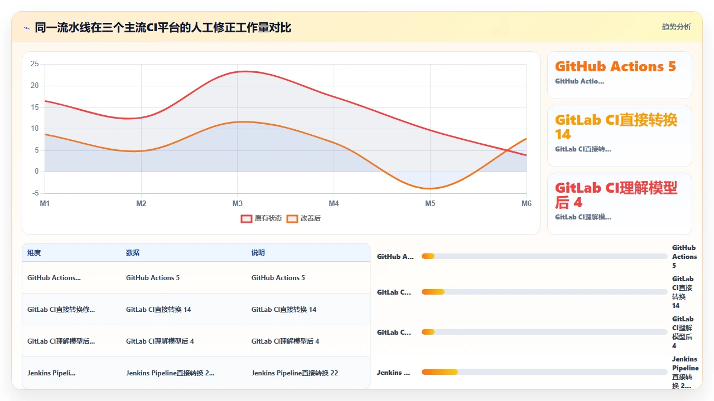Select the GitHub Actions… cell in 维度 column
The width and height of the screenshot is (714, 401).
tap(54, 278)
